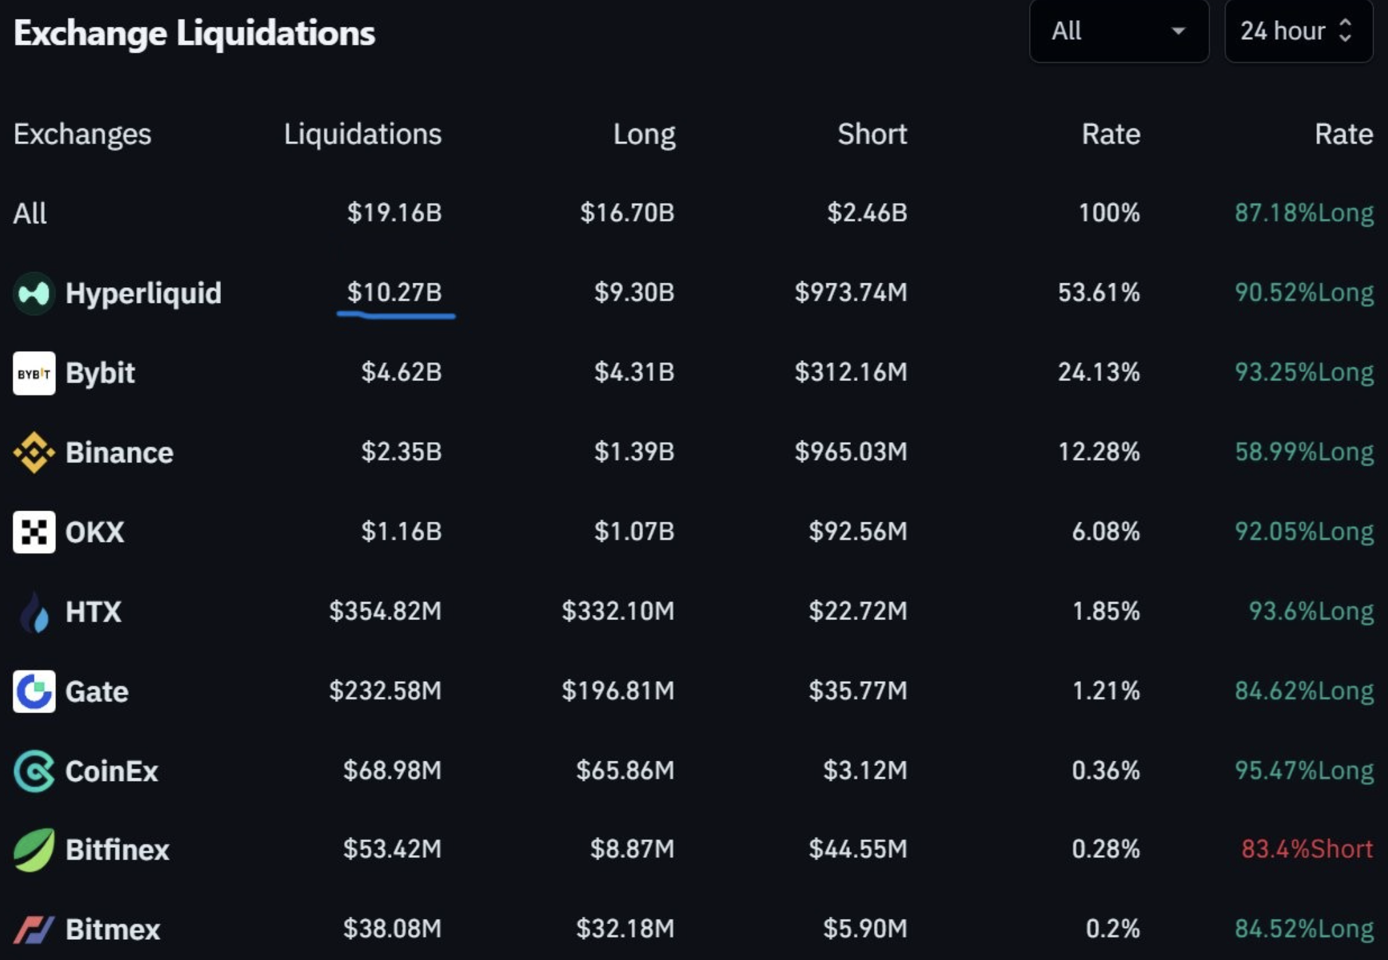Click the OKX exchange logo icon
Image resolution: width=1388 pixels, height=960 pixels.
click(x=34, y=532)
